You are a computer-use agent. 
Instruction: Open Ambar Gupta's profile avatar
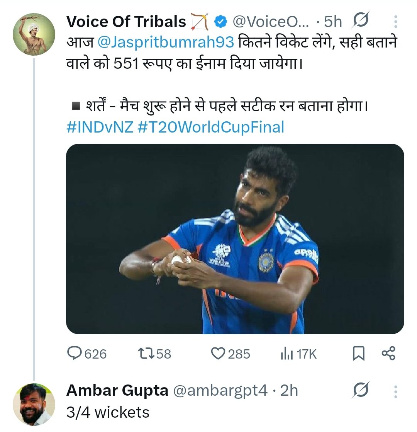[x=34, y=404]
